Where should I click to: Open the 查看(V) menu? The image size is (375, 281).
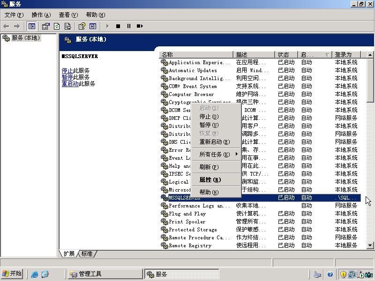pos(68,15)
